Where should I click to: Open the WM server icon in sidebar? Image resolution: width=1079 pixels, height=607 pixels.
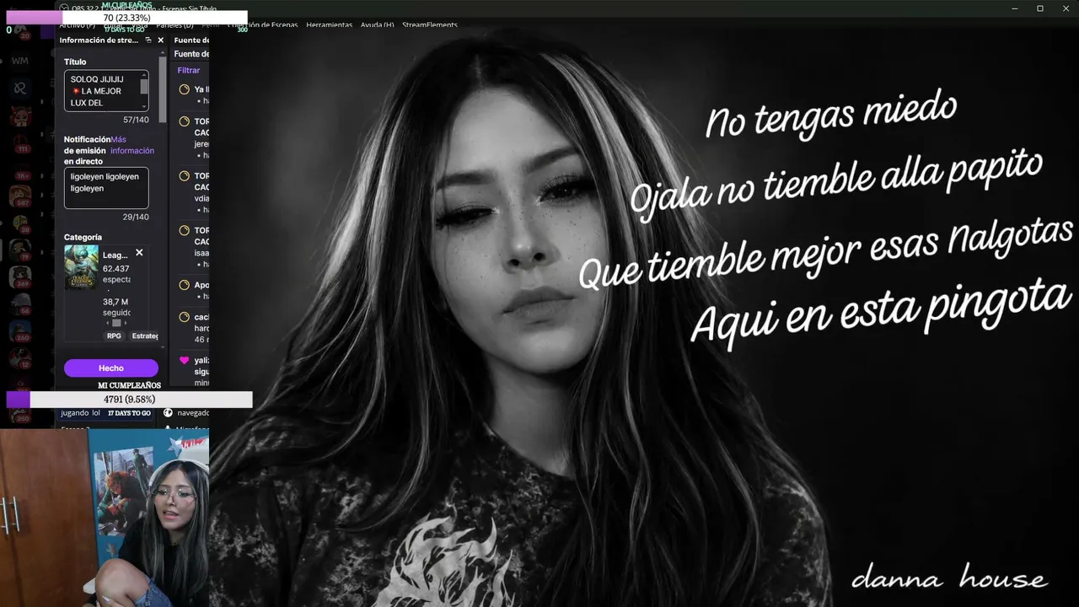[20, 61]
